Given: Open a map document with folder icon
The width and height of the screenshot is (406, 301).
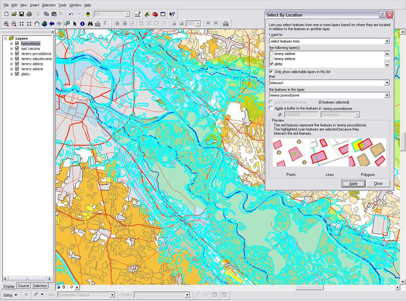Looking at the screenshot, I should point(14,14).
